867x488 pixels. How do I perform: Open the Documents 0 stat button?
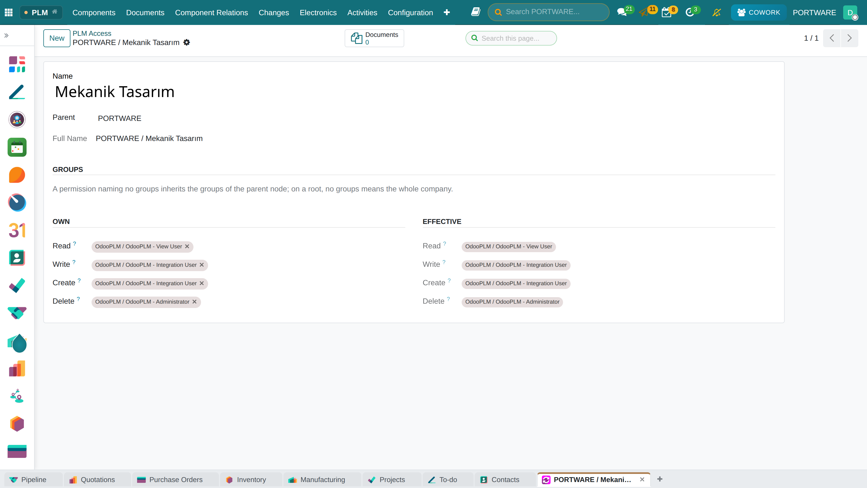(374, 38)
